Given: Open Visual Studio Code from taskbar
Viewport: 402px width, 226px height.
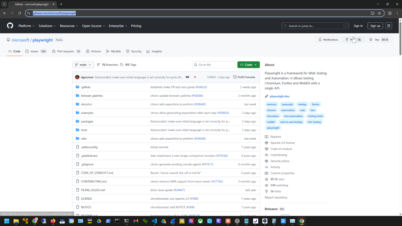Looking at the screenshot, I should [154, 221].
